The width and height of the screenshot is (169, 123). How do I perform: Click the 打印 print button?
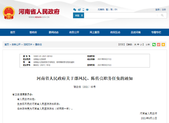click(x=122, y=44)
